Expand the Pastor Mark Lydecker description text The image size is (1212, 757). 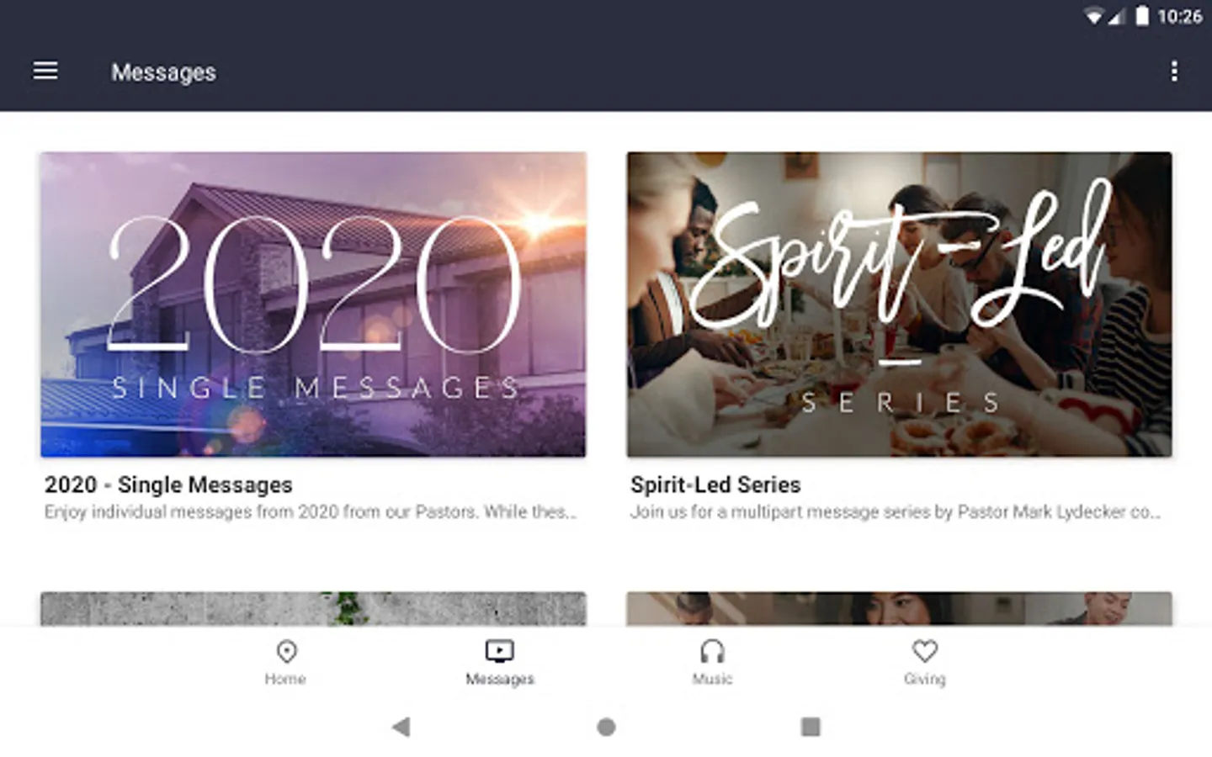tap(896, 512)
